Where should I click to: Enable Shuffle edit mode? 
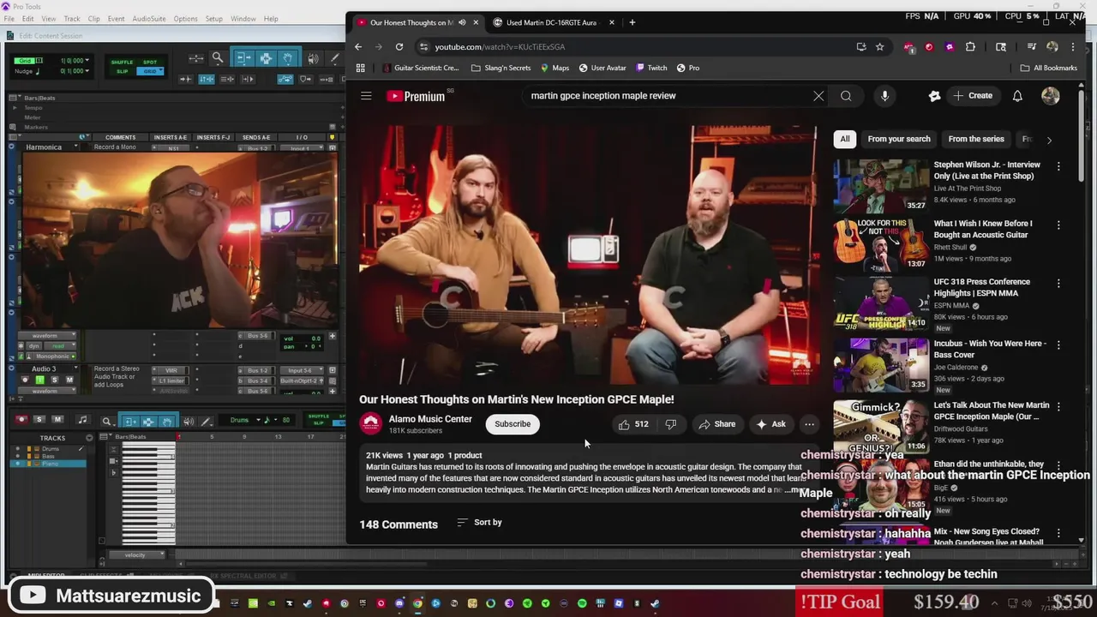tap(122, 62)
